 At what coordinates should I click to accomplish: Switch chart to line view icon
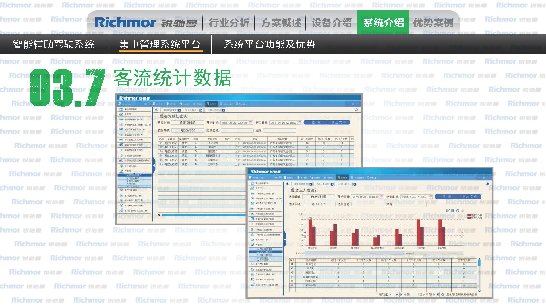pyautogui.click(x=448, y=211)
